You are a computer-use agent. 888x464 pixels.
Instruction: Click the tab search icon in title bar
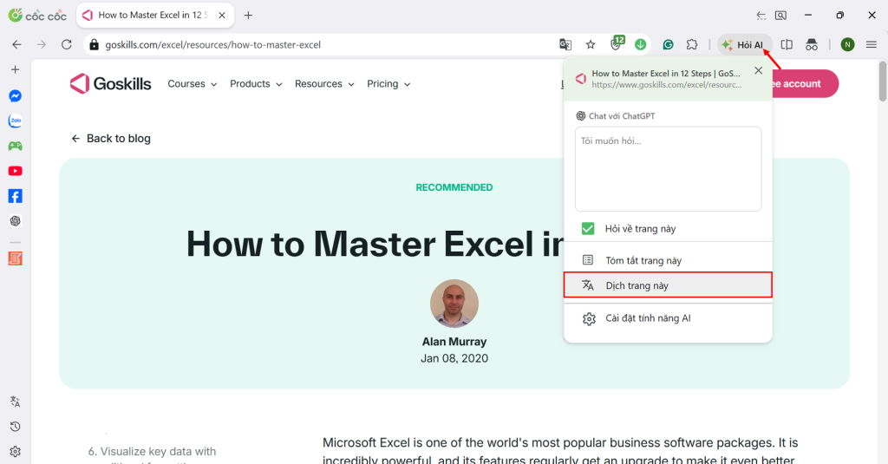click(x=780, y=16)
